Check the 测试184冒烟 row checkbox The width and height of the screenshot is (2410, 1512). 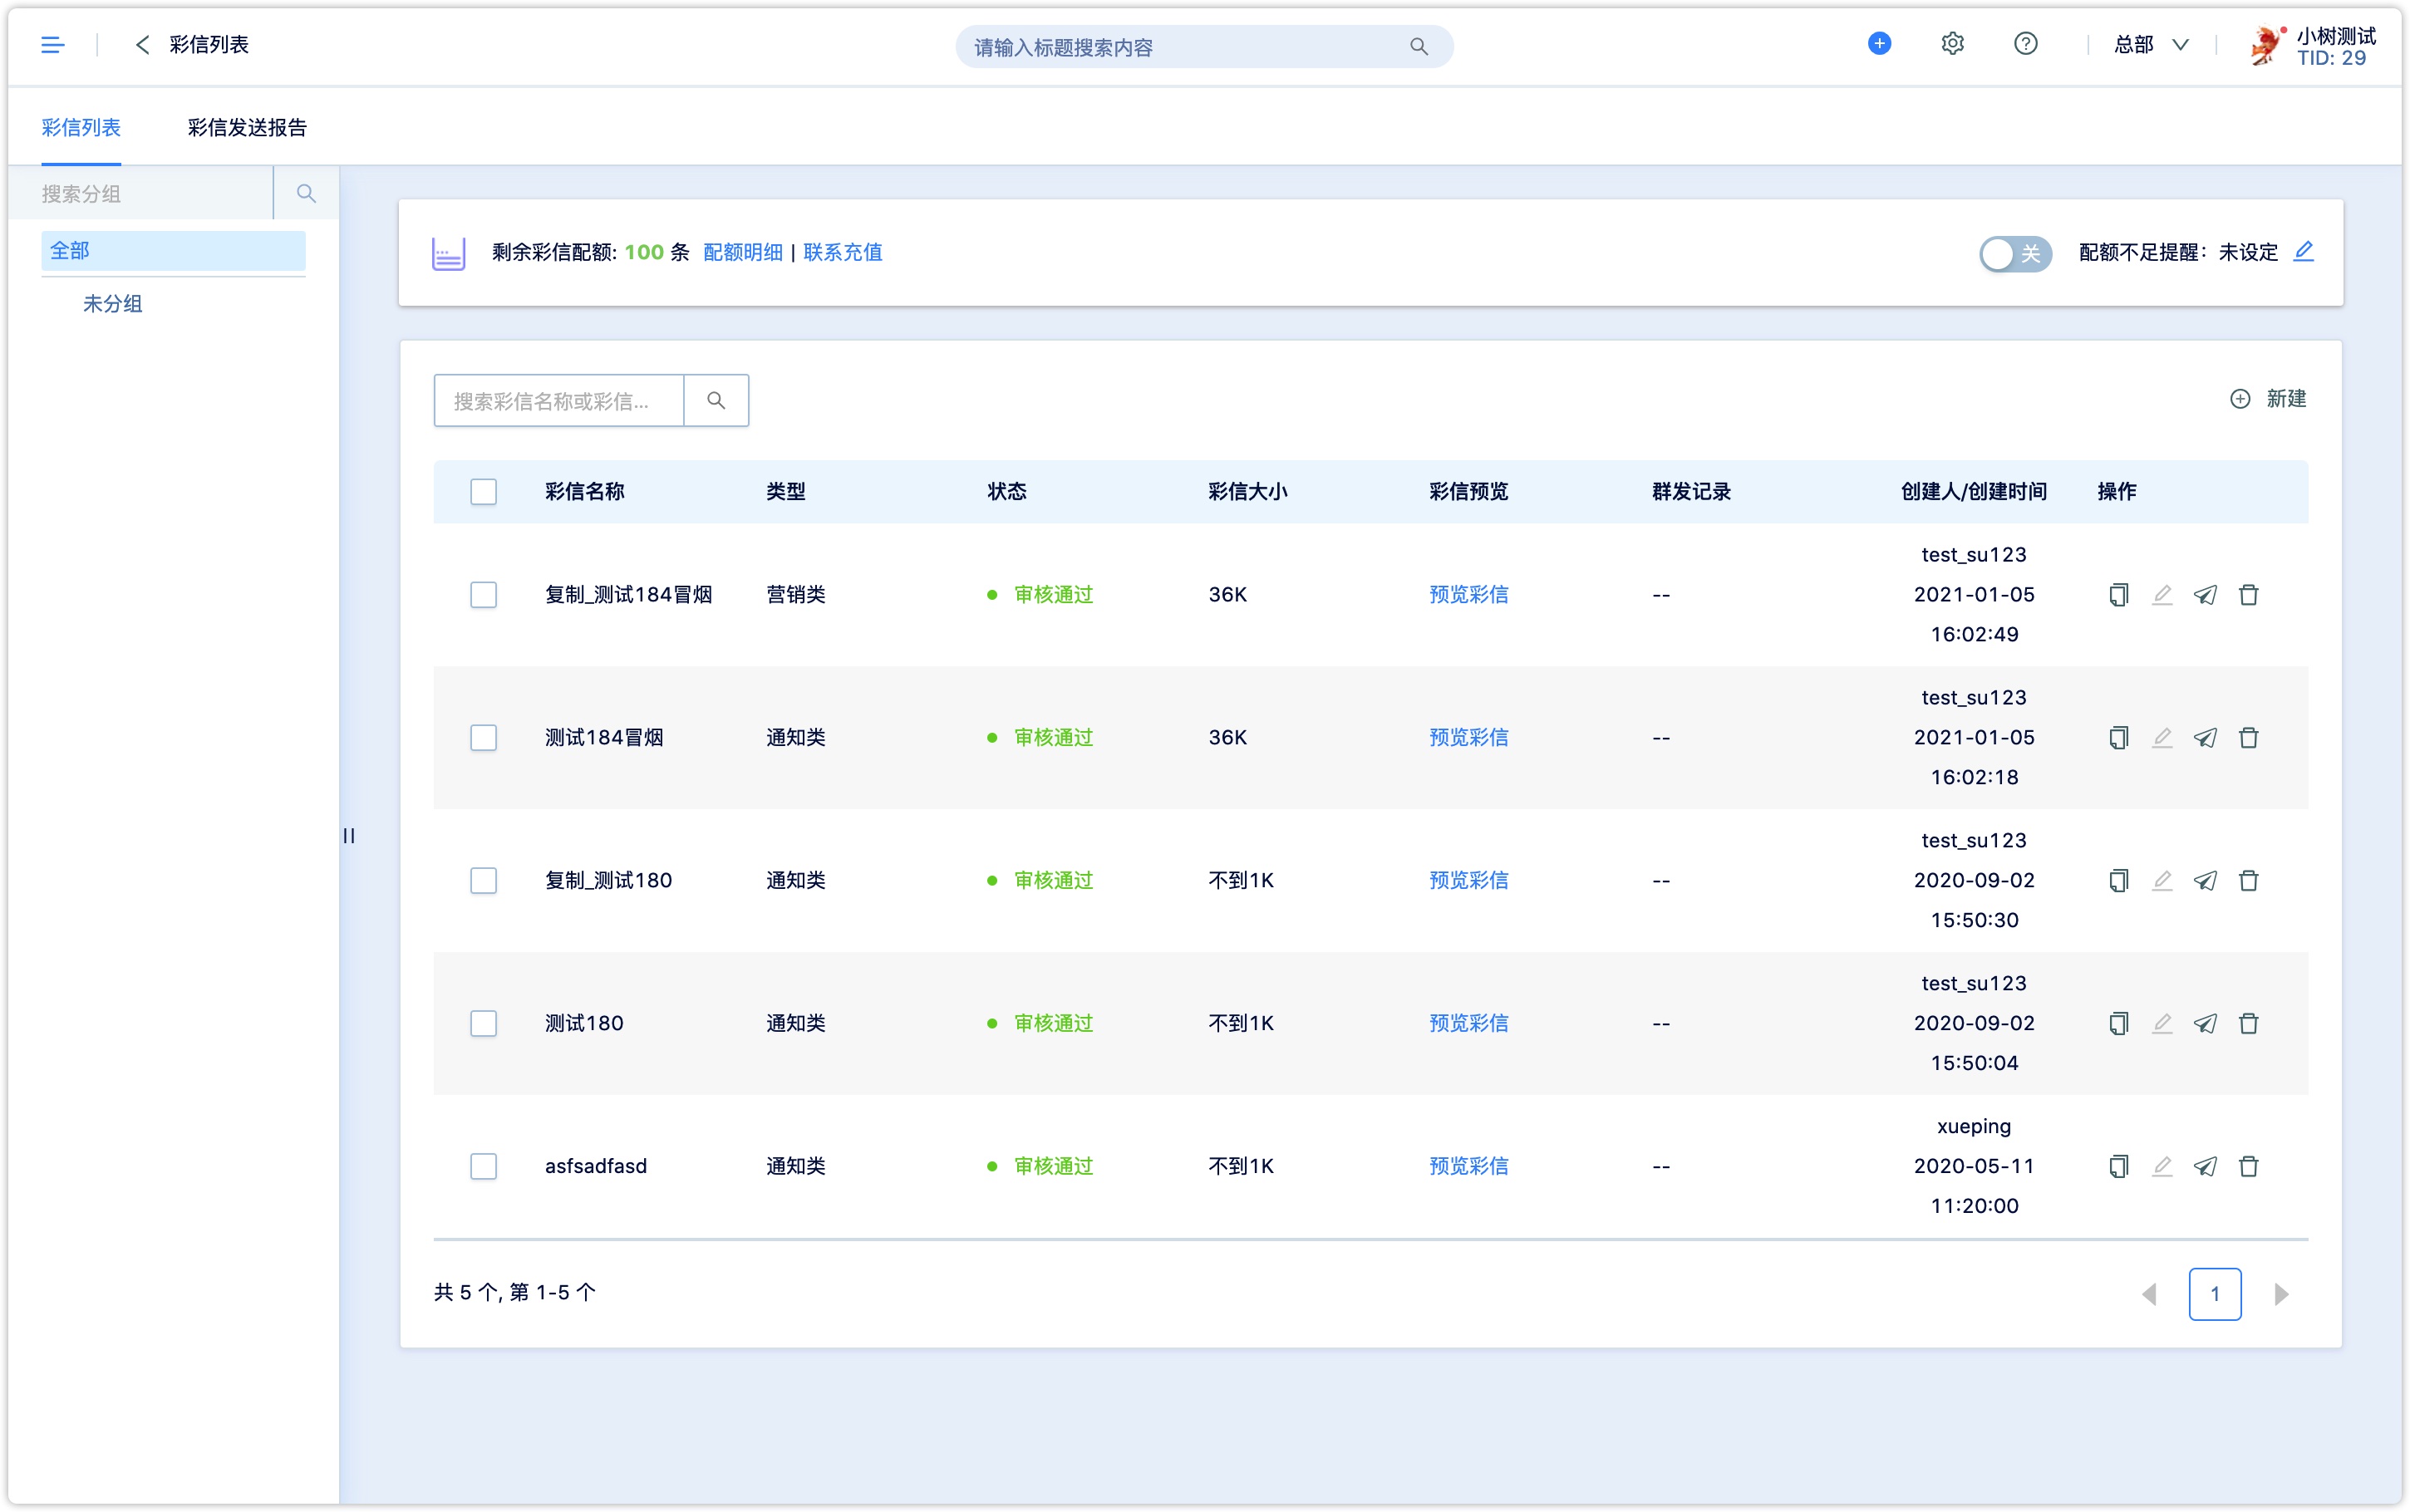483,738
